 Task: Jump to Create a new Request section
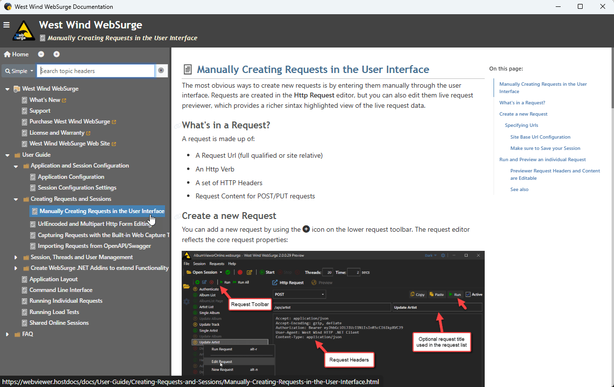point(523,114)
